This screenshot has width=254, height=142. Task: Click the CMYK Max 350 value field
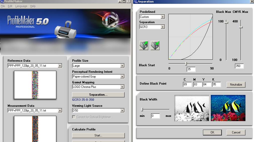pyautogui.click(x=239, y=66)
